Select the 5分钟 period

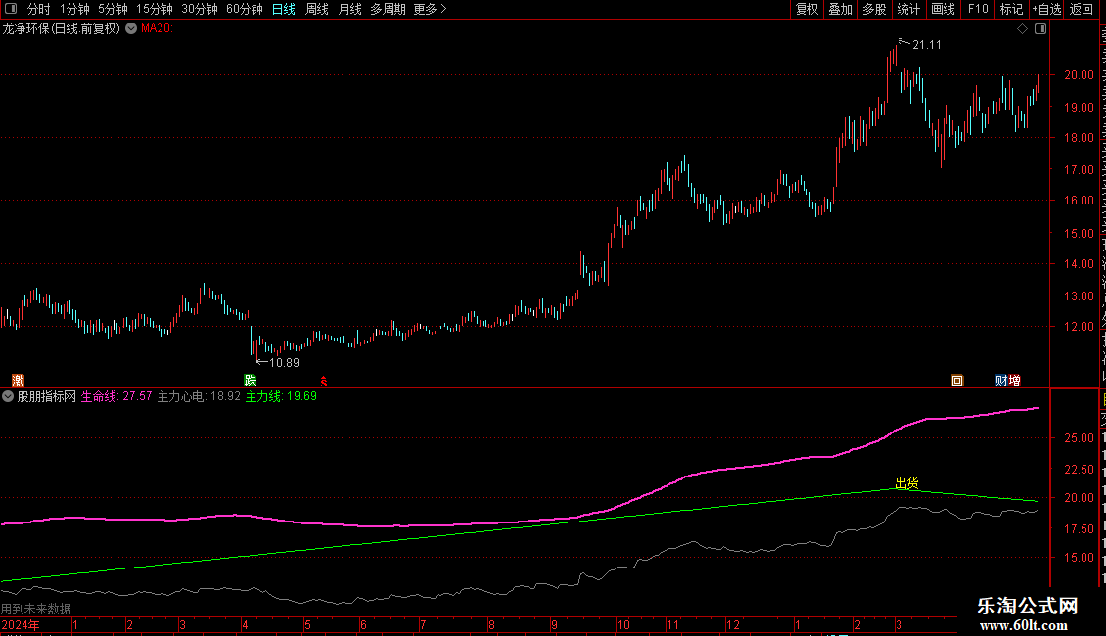click(113, 9)
